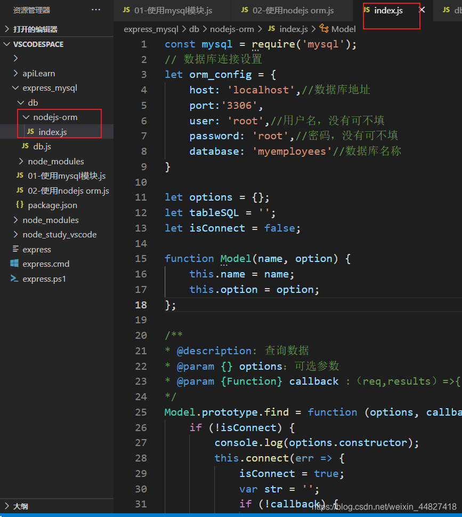The image size is (462, 517).
Task: Click nodejs-orm in the breadcrumb path
Action: tap(232, 29)
